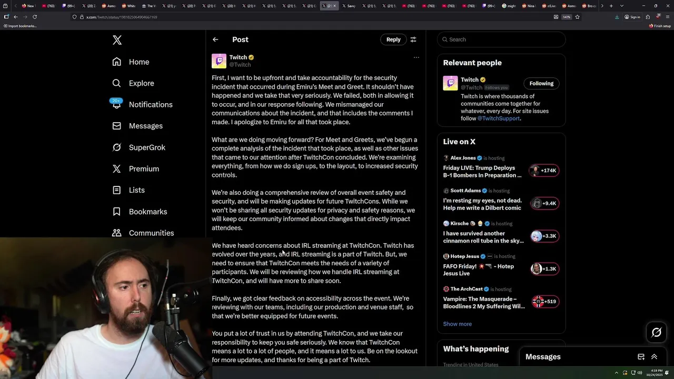Click browser forward arrow button
674x379 pixels.
coord(25,17)
